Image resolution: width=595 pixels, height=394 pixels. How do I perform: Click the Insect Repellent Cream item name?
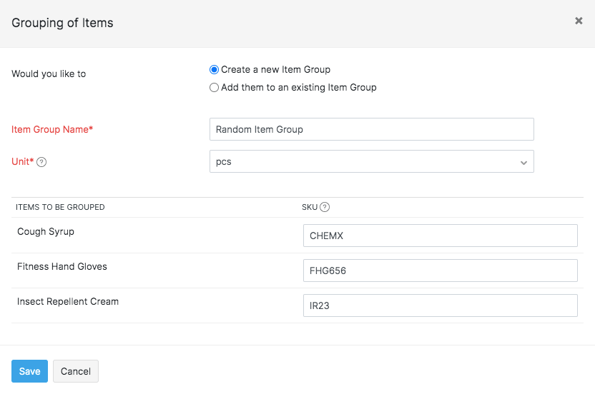click(68, 302)
